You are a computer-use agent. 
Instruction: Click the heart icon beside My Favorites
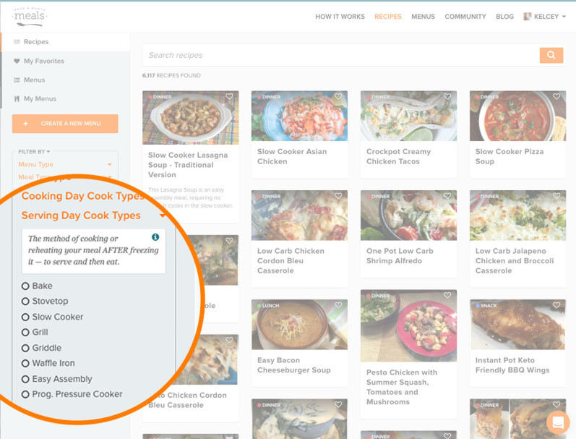coord(17,61)
